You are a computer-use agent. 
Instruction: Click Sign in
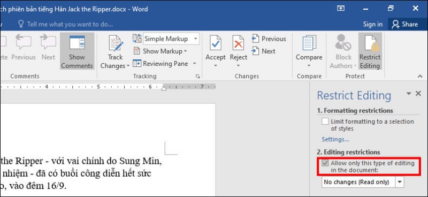tap(372, 24)
